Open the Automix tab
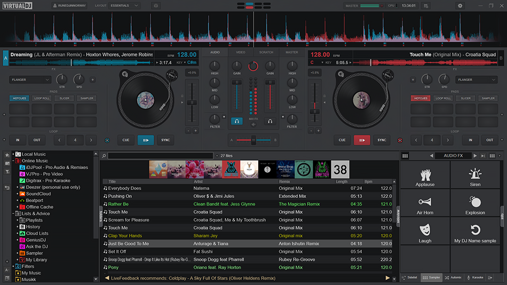Image resolution: width=507 pixels, height=285 pixels. click(x=453, y=278)
